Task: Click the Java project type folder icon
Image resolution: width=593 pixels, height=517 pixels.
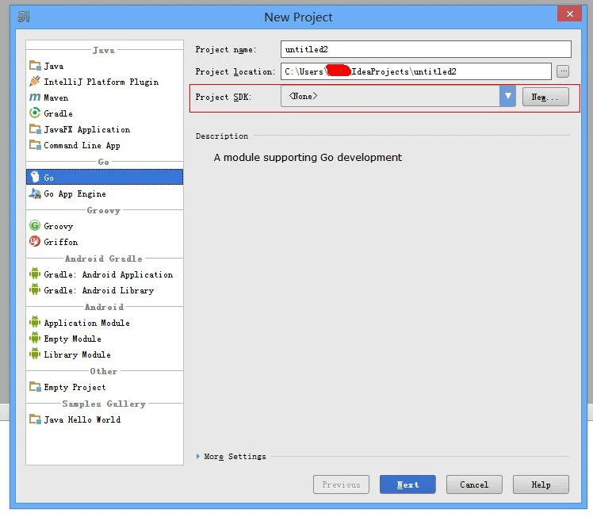Action: (x=35, y=66)
